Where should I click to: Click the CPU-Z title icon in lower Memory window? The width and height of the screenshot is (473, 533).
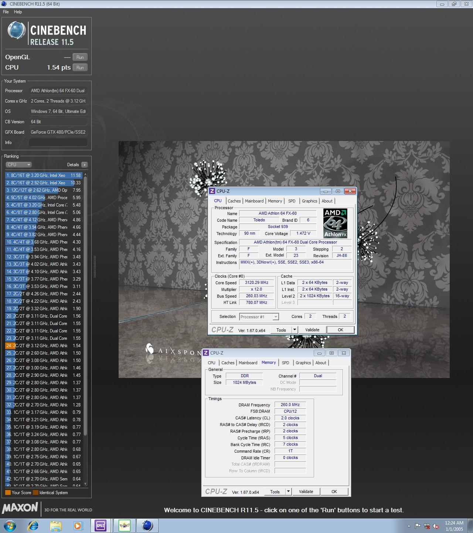click(x=206, y=353)
